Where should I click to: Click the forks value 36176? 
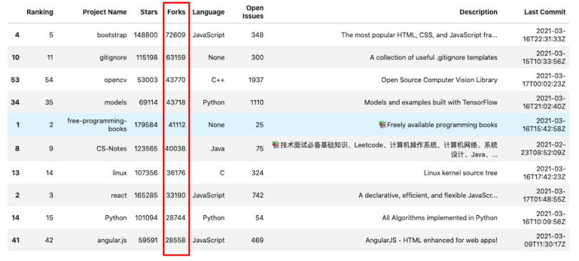click(x=176, y=173)
